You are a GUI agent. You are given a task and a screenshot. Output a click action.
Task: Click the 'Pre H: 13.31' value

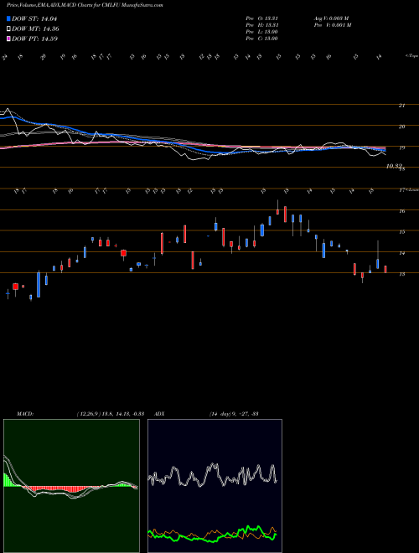coord(261,25)
